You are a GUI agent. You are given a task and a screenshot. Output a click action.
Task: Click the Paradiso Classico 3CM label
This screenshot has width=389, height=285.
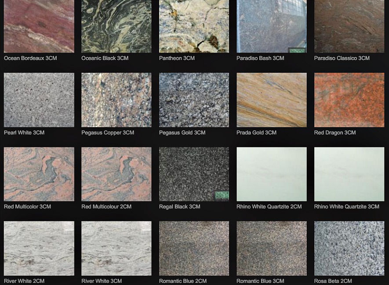(342, 58)
